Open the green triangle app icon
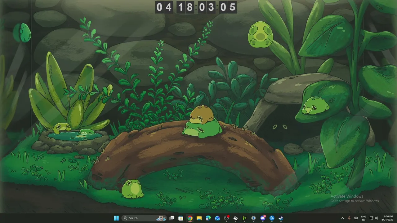The height and width of the screenshot is (223, 397). 245,218
